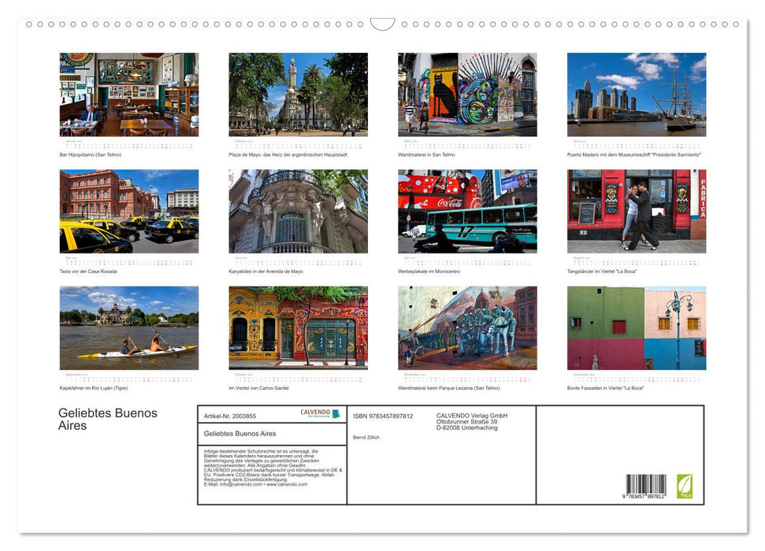Image resolution: width=765 pixels, height=551 pixels.
Task: Click the blue bookmark icon beside CALVENDO logo
Action: pos(336,413)
